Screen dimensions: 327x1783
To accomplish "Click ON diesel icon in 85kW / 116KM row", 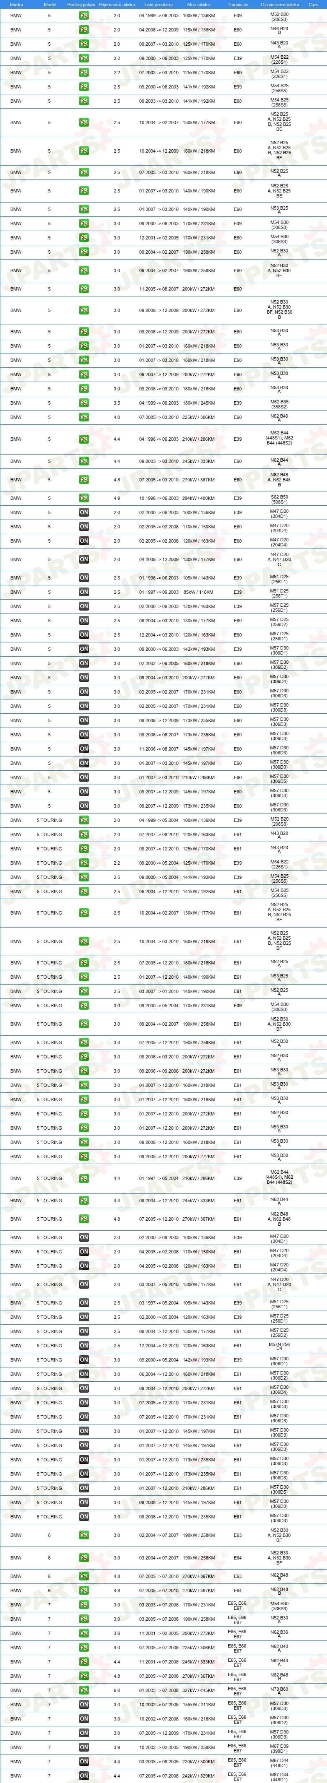I will (84, 593).
